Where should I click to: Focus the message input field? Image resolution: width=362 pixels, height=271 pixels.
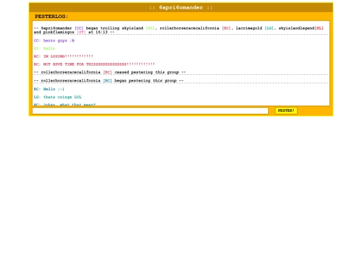tap(150, 111)
